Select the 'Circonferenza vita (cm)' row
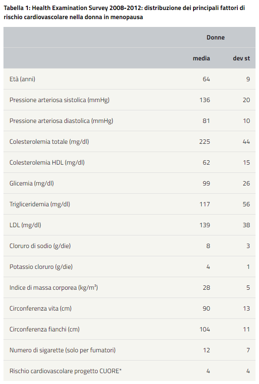Viewport: 259px width, 384px height. (x=129, y=308)
